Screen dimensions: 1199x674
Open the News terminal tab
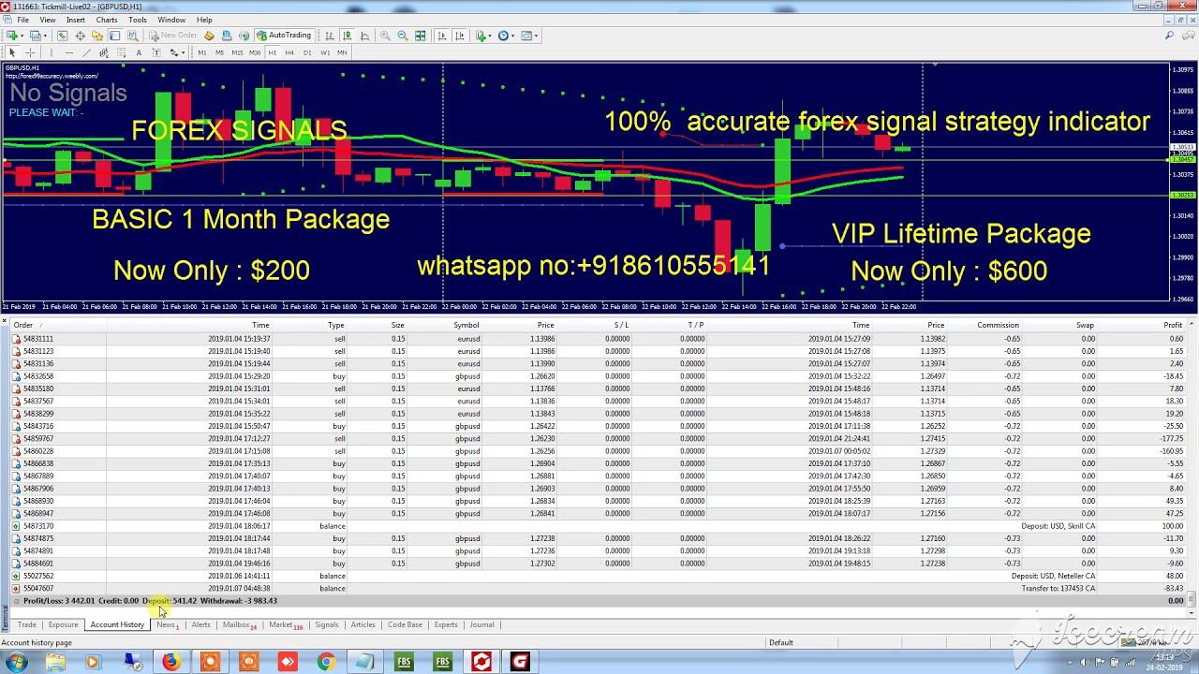(x=166, y=624)
